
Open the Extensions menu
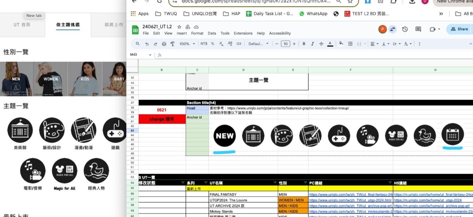pyautogui.click(x=243, y=33)
